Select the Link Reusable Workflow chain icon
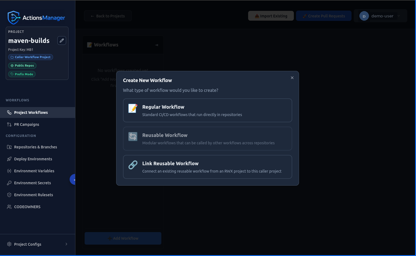416x256 pixels. pos(133,165)
